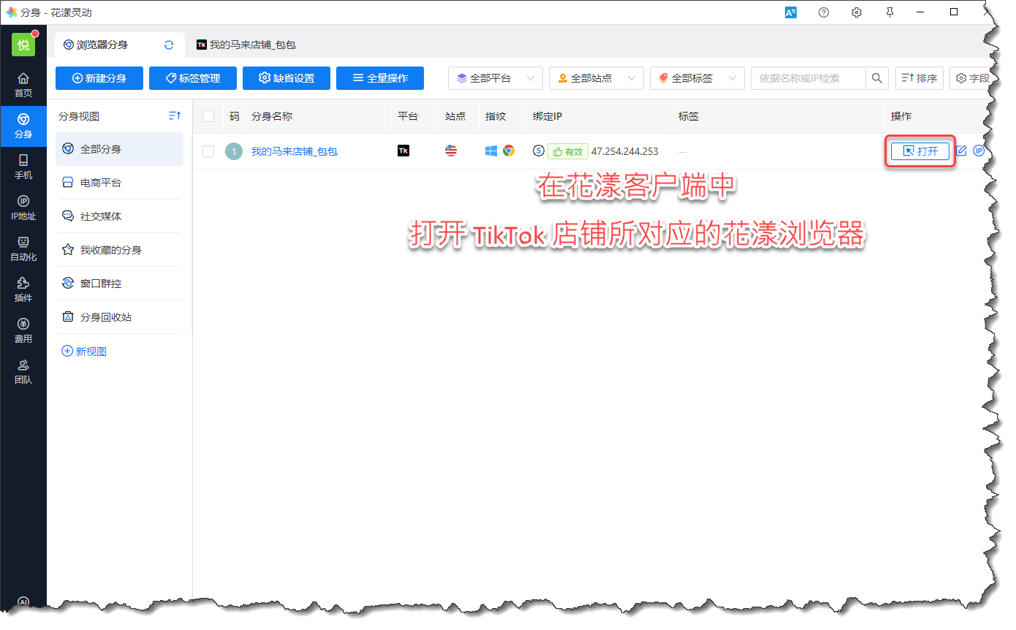This screenshot has width=1016, height=630.
Task: Click the 指纹 column header
Action: click(496, 116)
